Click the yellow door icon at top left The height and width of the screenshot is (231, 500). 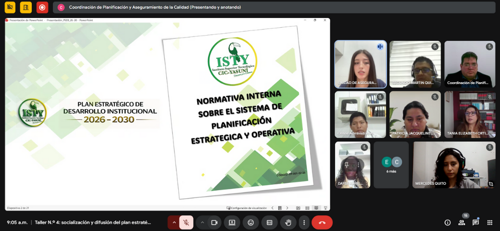click(26, 7)
